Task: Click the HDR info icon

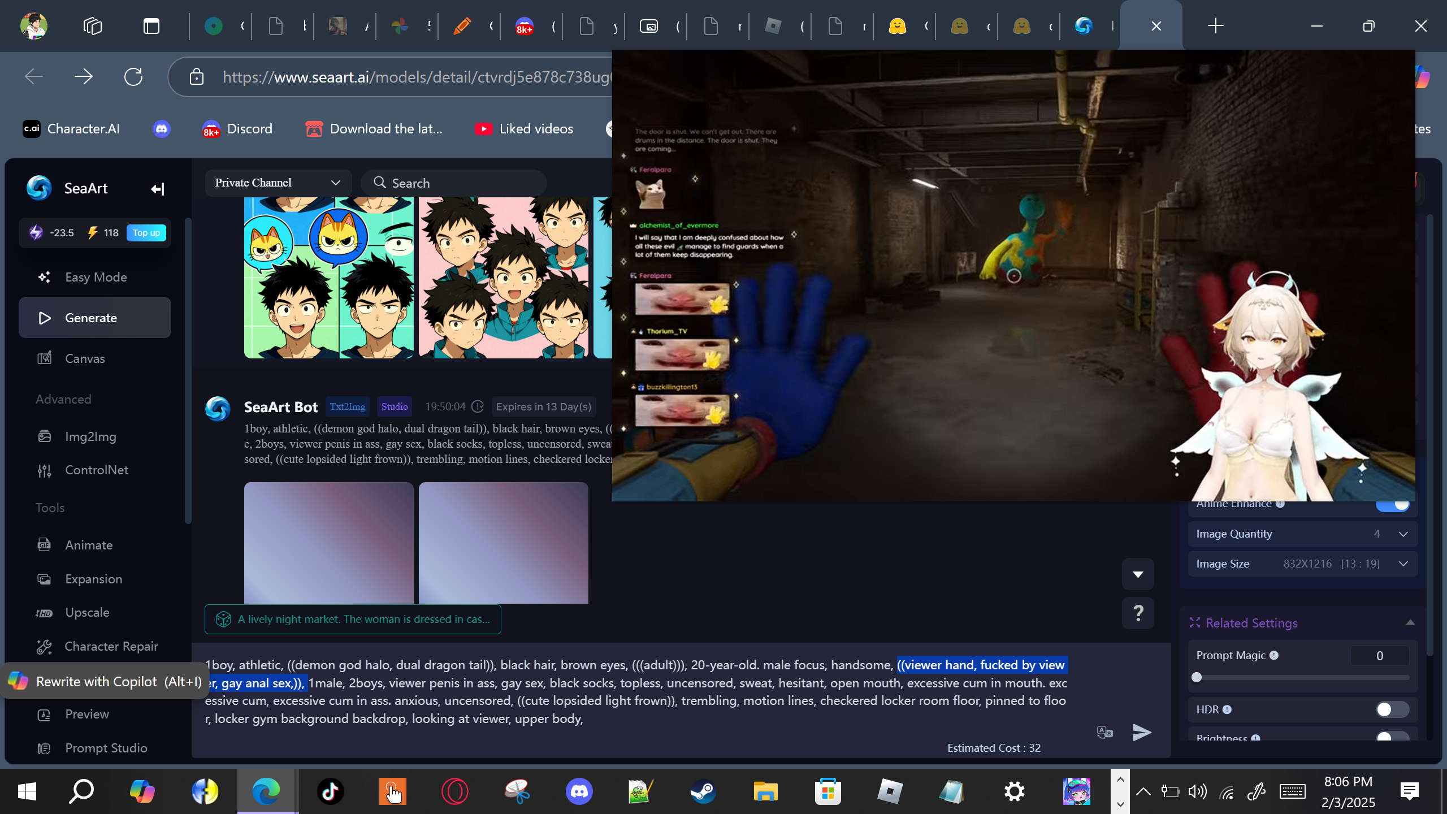Action: click(1227, 709)
